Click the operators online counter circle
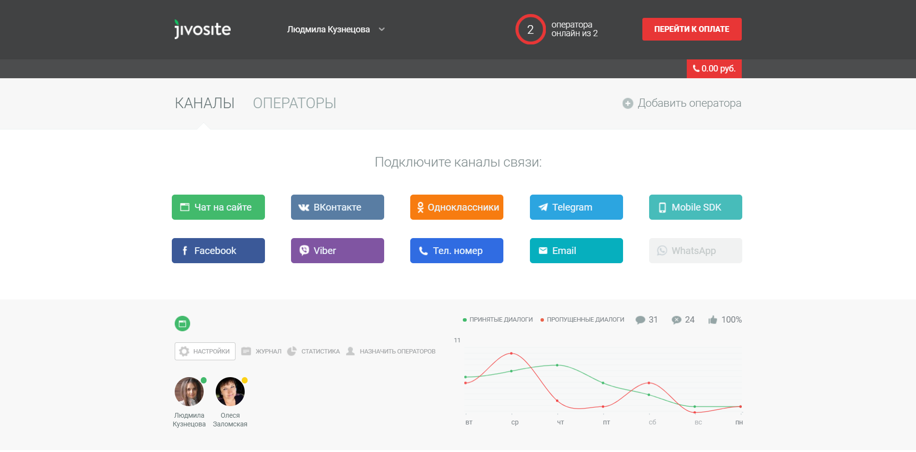 530,29
